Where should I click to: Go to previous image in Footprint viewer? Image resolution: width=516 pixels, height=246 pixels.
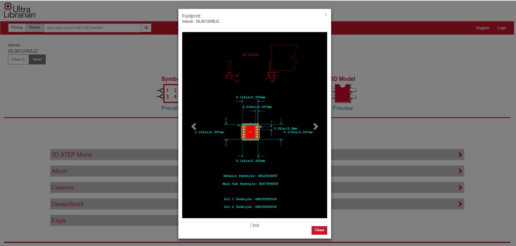click(194, 126)
